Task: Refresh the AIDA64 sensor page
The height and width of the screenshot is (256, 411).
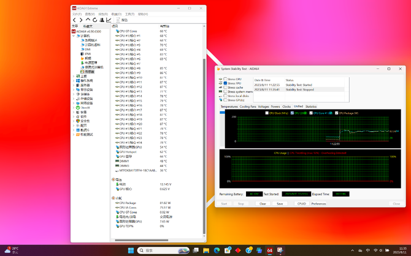Action: pos(94,20)
